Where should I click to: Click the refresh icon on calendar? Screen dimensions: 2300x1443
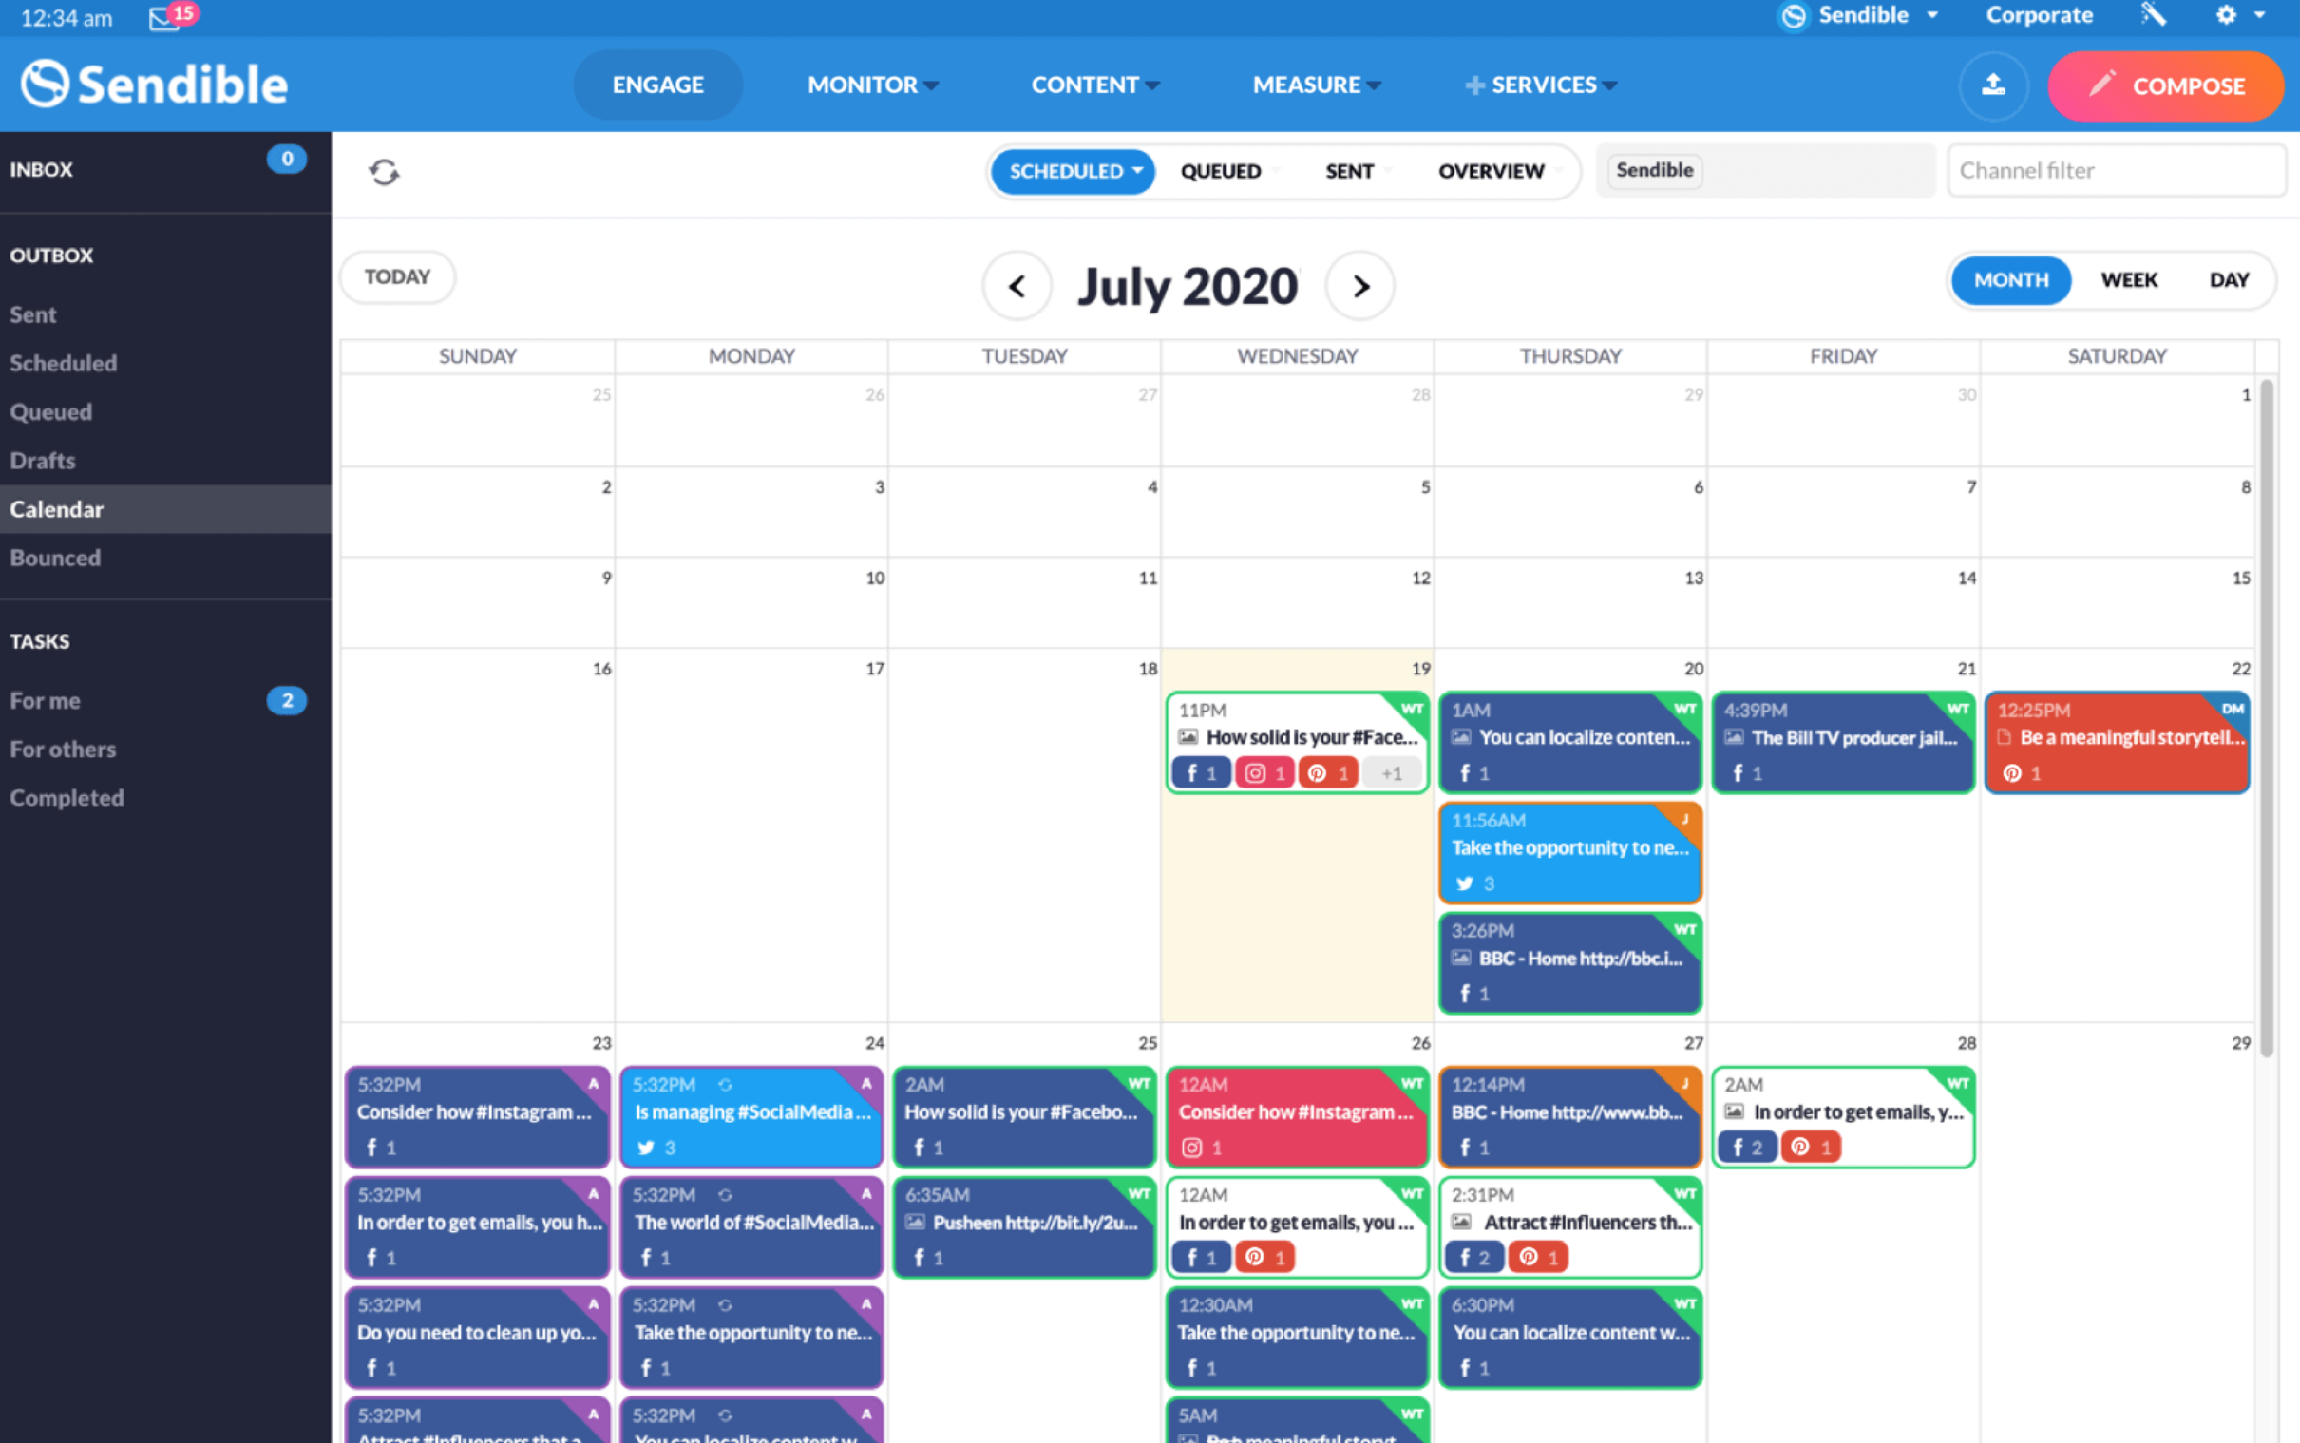click(x=384, y=171)
